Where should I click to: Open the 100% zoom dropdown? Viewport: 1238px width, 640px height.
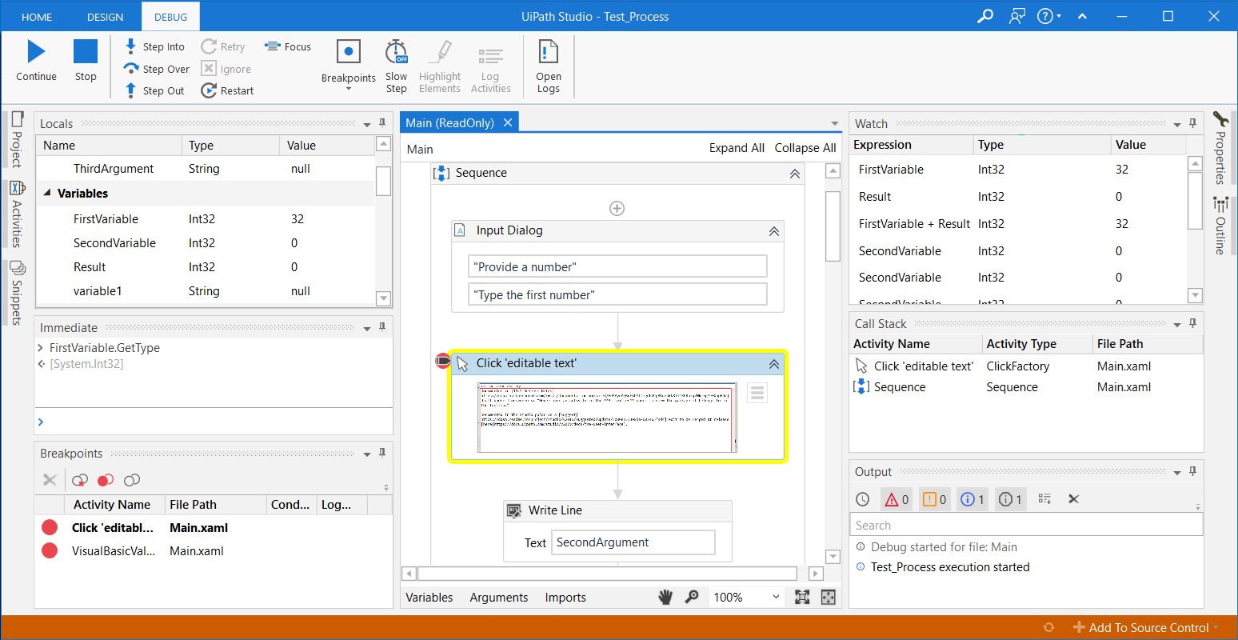click(747, 597)
